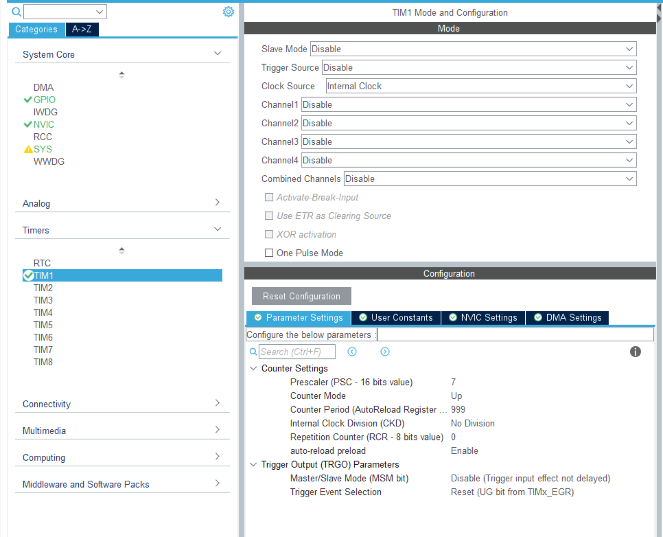
Task: Select TIM6 in Timers list
Action: 43,337
